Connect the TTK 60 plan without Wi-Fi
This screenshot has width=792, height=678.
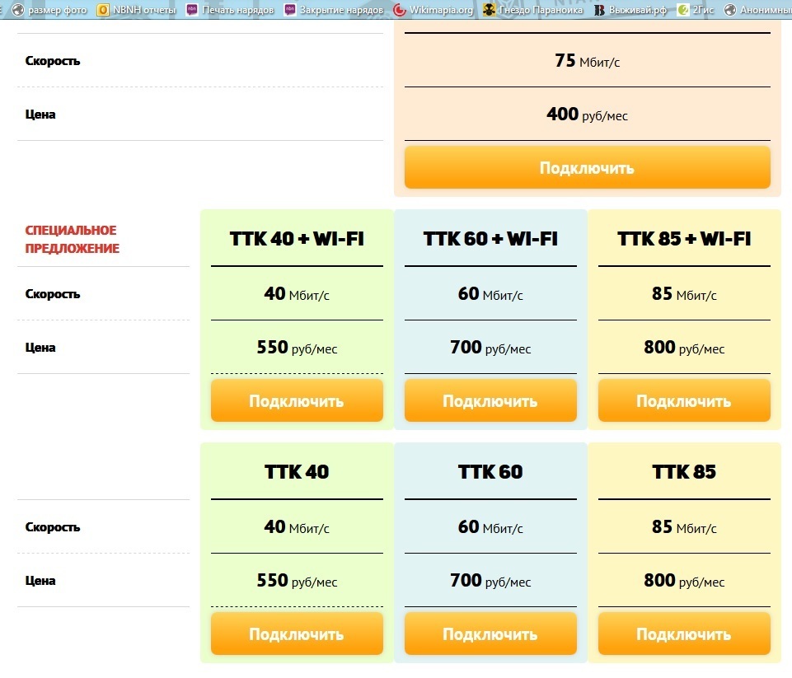click(x=490, y=634)
